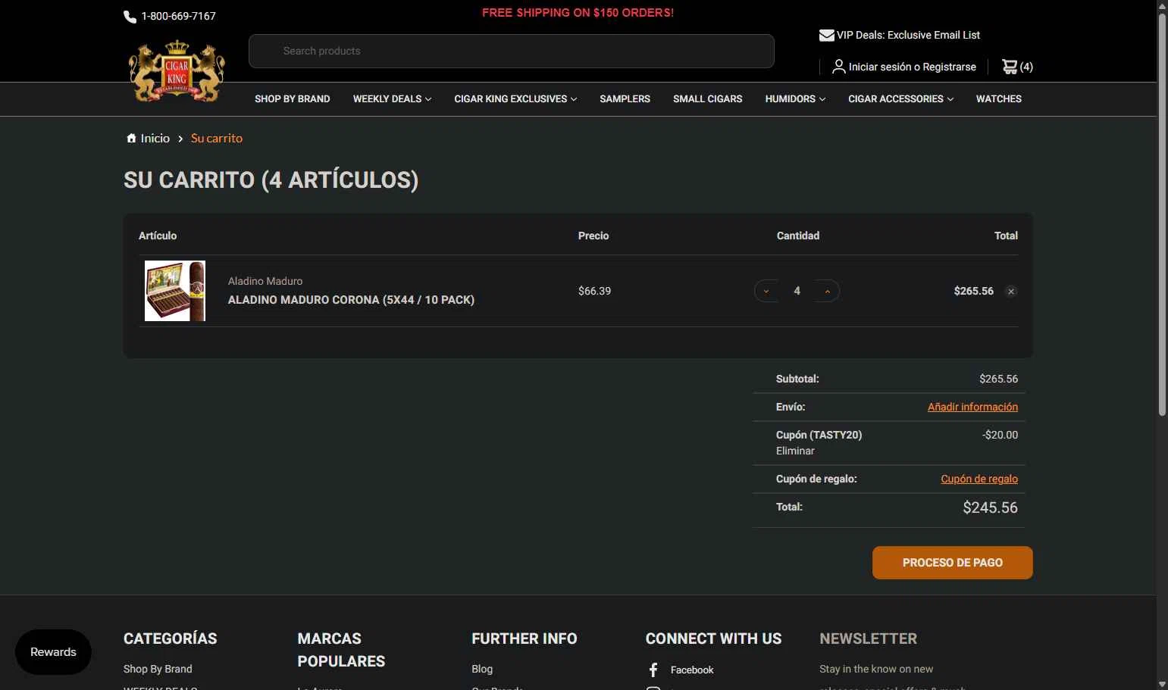Screen dimensions: 1168x690
Task: Click the unit price $66.39
Action: 594,291
